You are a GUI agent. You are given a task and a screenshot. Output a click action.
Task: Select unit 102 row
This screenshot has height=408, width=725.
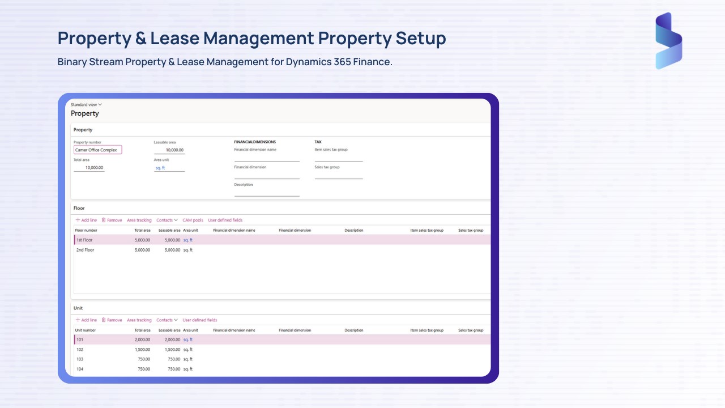[x=282, y=350]
